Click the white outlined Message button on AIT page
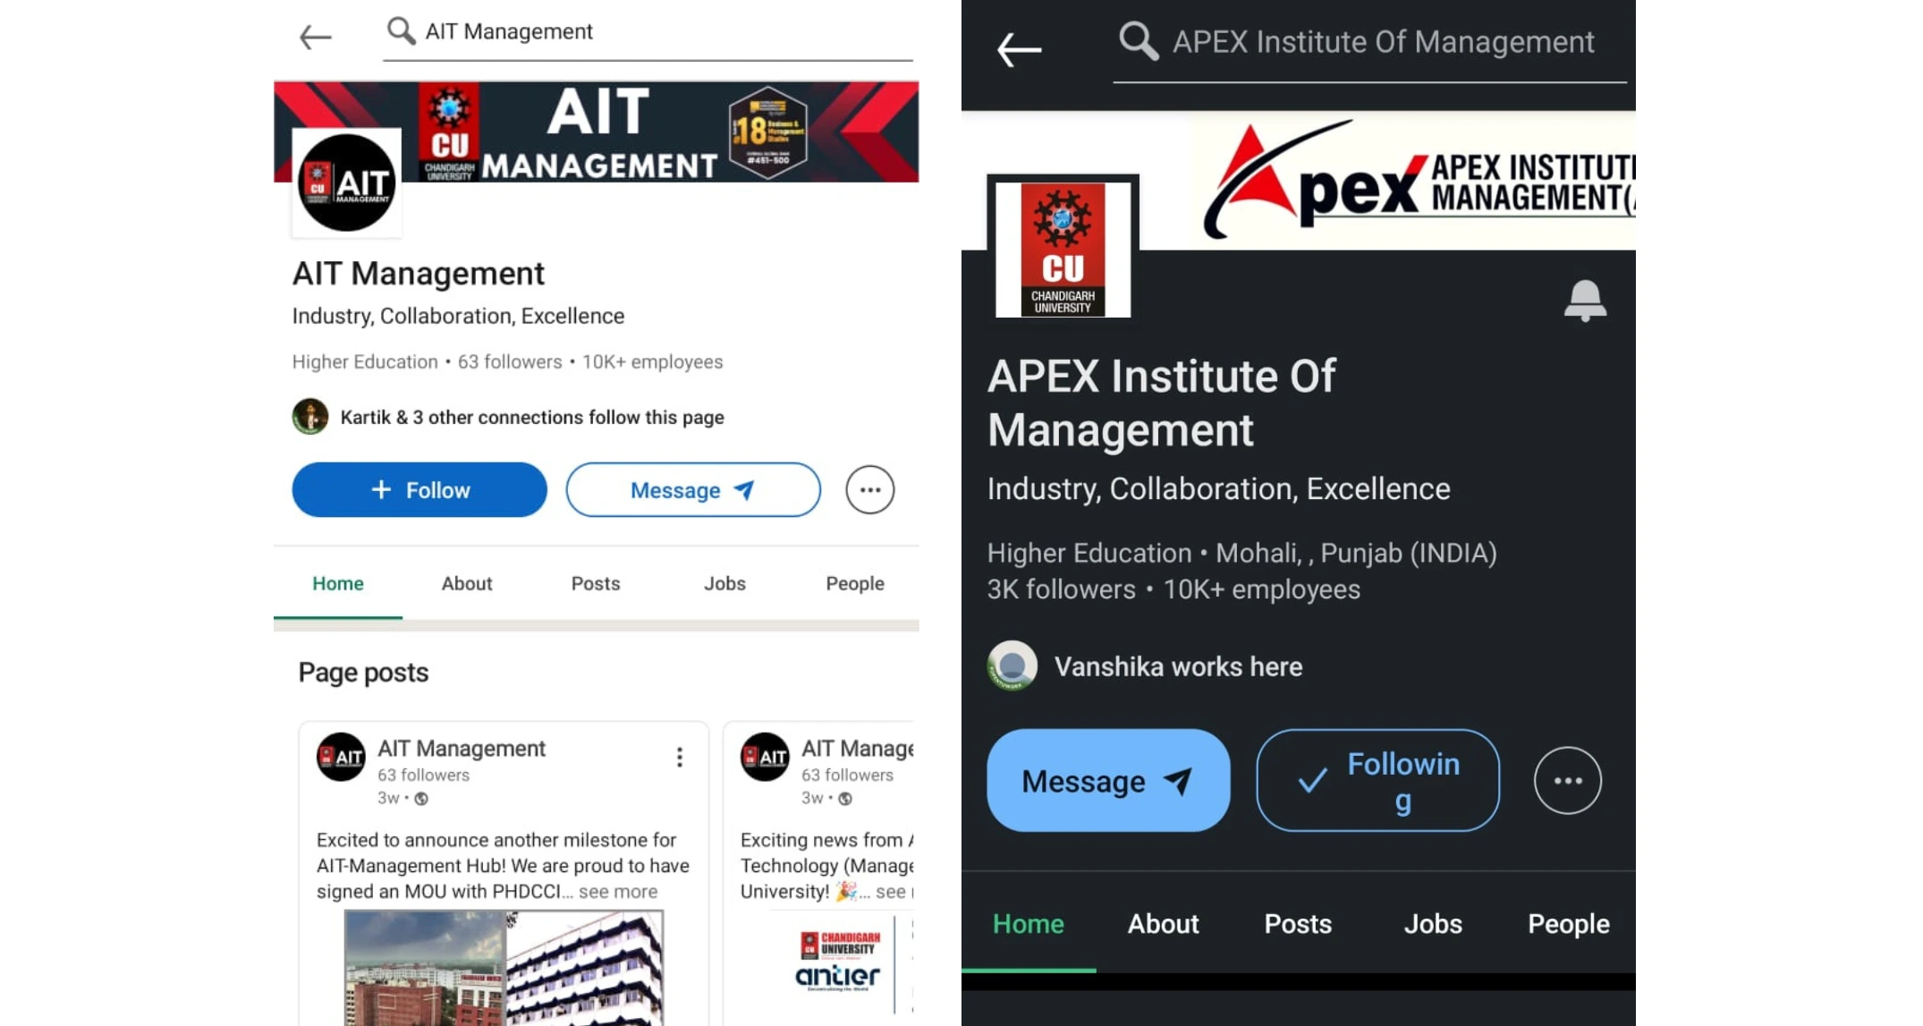1923x1026 pixels. click(692, 489)
